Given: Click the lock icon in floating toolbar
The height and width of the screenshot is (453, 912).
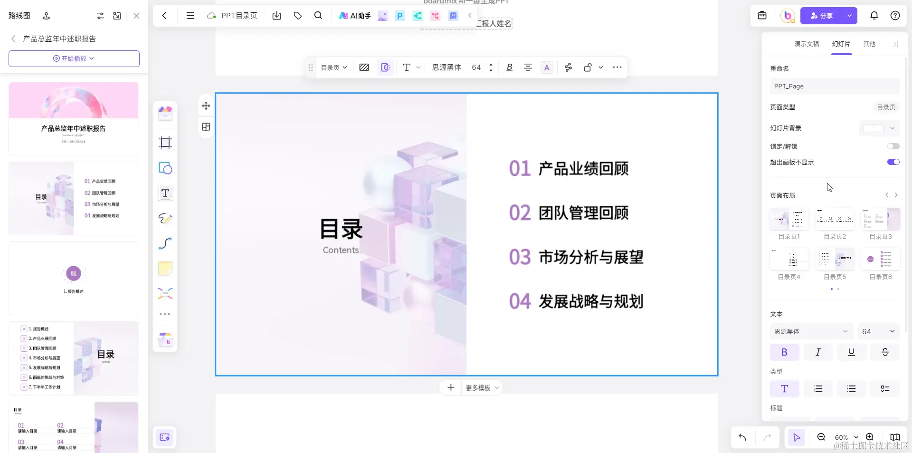Looking at the screenshot, I should (588, 67).
